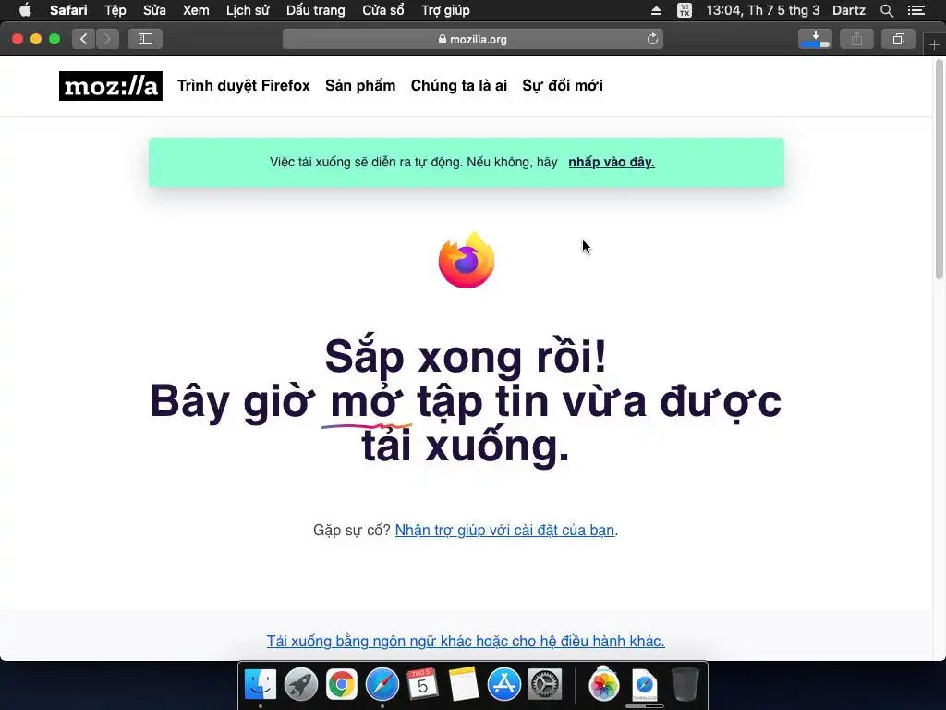Go forward to next page
Viewport: 946px width, 710px height.
107,39
